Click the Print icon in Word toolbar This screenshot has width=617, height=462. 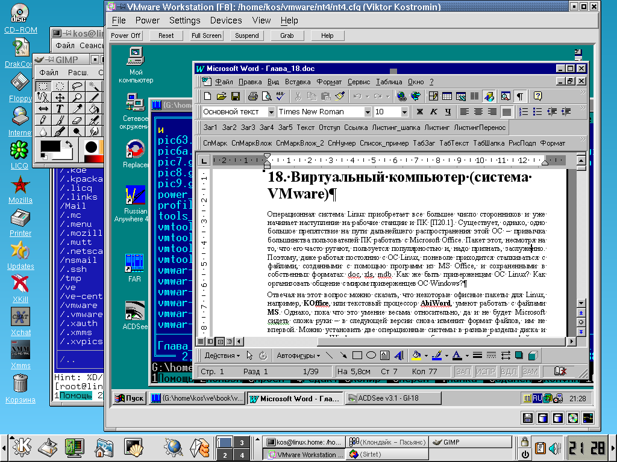(x=253, y=96)
